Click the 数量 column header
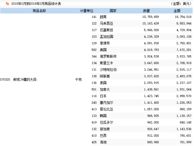The height and width of the screenshot is (146, 194). pyautogui.click(x=146, y=11)
